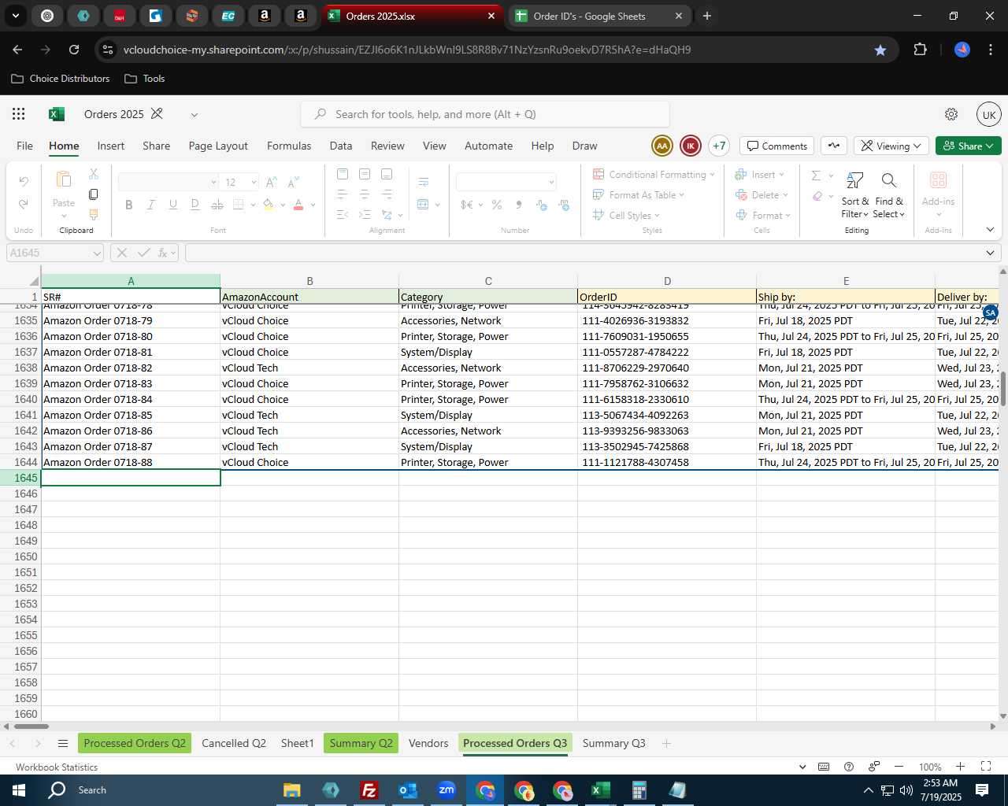The image size is (1008, 806).
Task: Open the font size dropdown
Action: (254, 183)
